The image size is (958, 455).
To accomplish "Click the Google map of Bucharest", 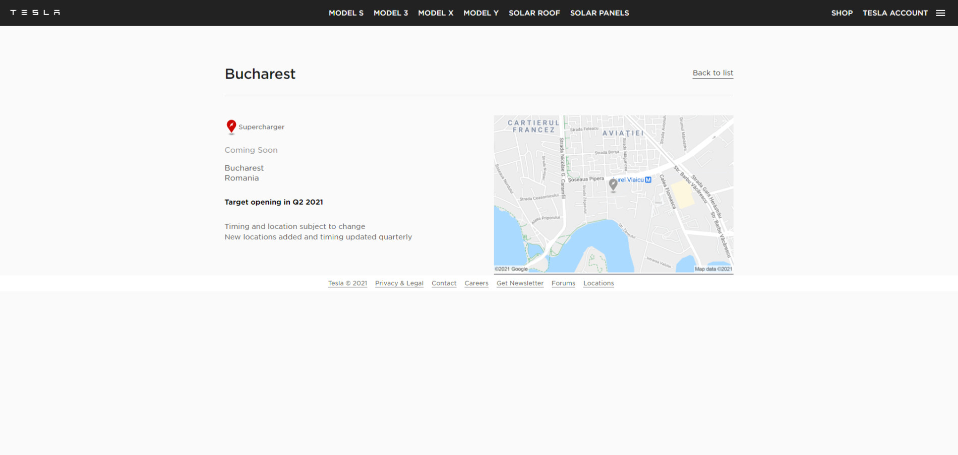I will [x=614, y=194].
